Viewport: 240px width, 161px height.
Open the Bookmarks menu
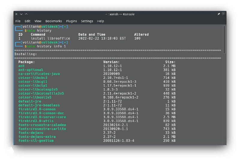click(54, 21)
